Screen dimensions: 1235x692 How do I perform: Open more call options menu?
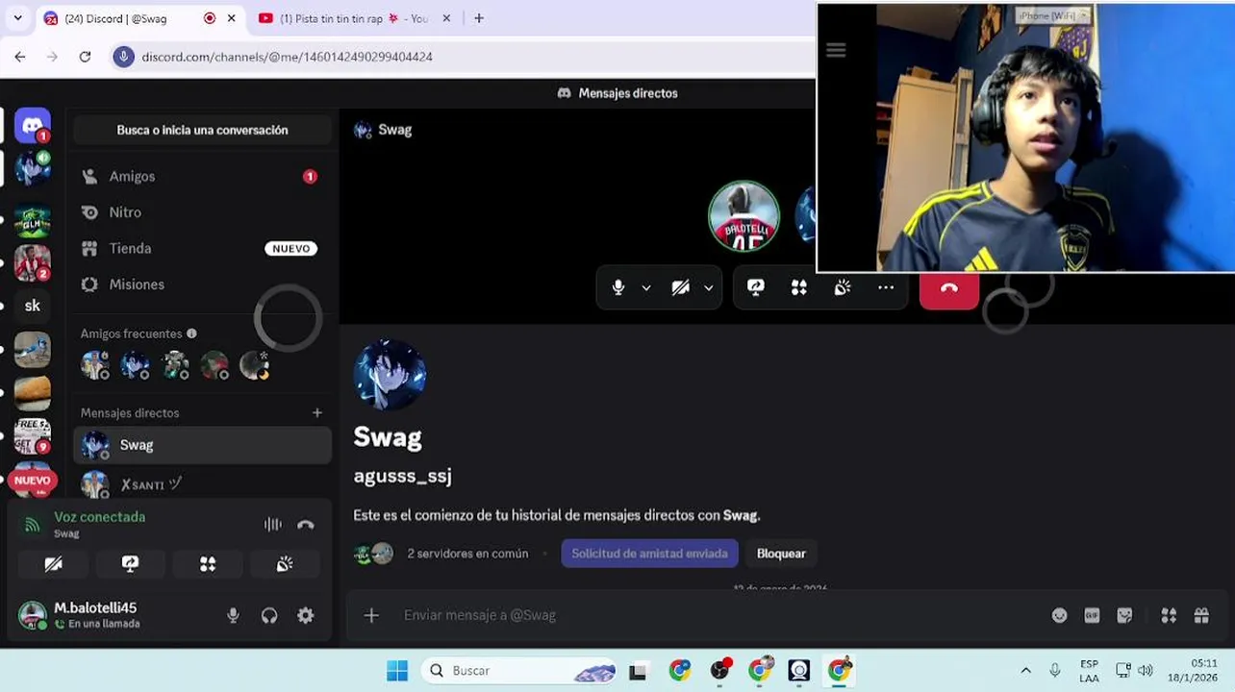pos(886,287)
